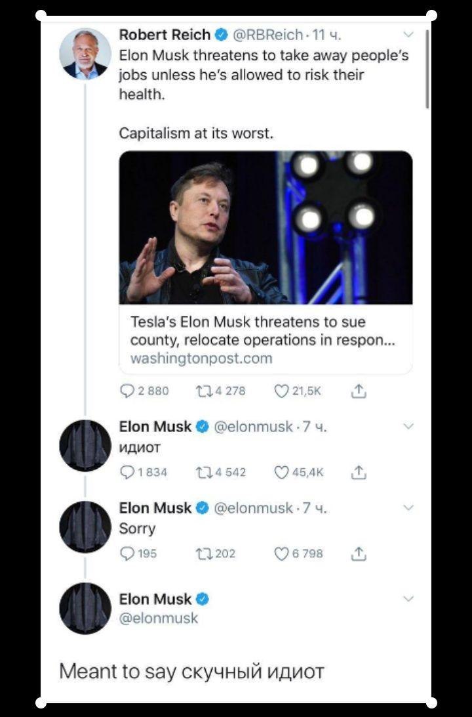Open the Elon Musk article photo
Screen dimensions: 472x717
click(265, 228)
